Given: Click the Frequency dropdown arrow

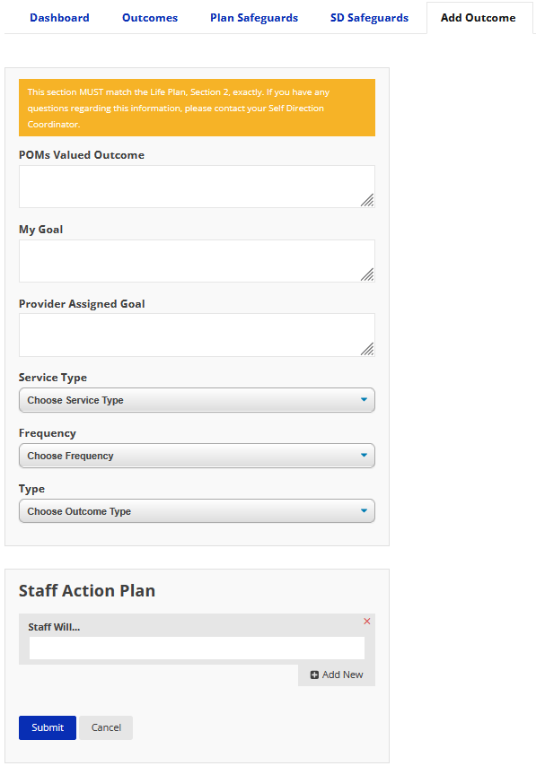Looking at the screenshot, I should [364, 456].
